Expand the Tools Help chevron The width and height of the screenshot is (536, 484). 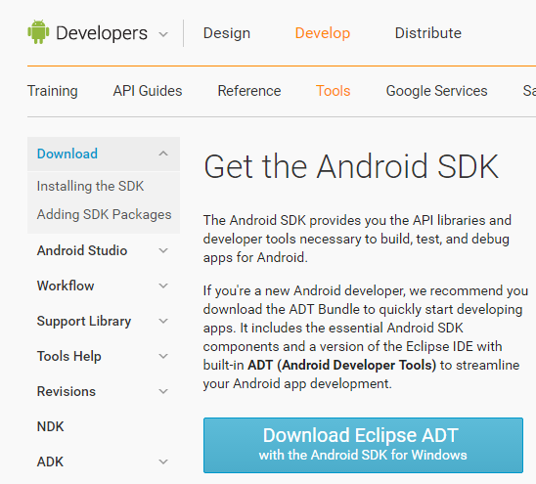point(163,356)
